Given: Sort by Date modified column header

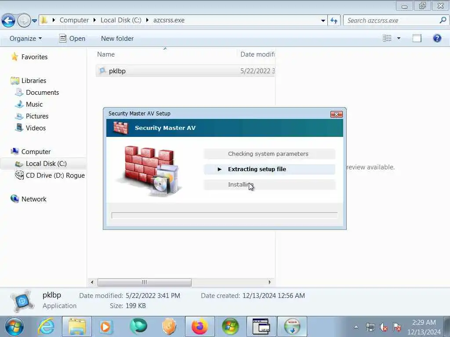Looking at the screenshot, I should [x=257, y=54].
